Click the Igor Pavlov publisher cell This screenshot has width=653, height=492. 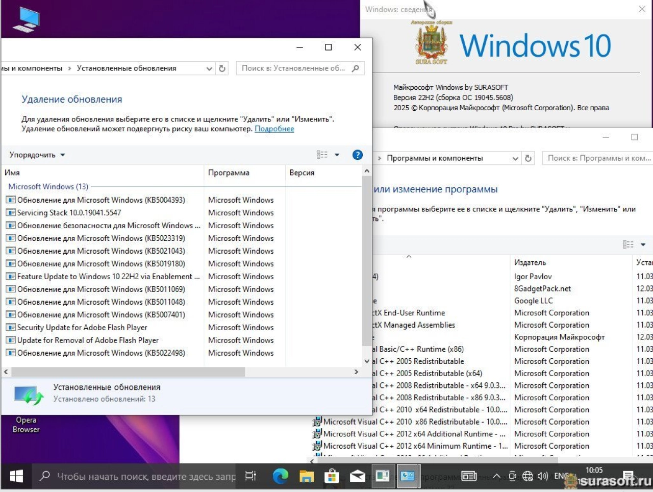point(533,276)
